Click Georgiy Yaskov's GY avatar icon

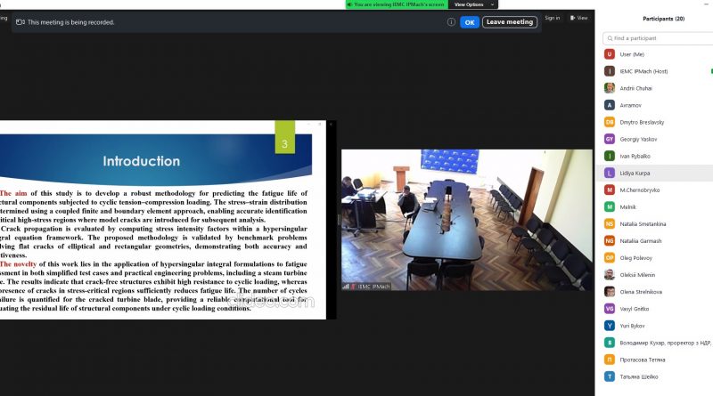pos(610,139)
